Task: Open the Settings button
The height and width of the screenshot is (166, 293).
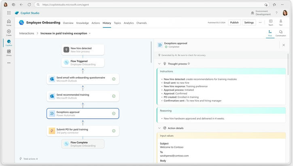Action: [x=249, y=23]
